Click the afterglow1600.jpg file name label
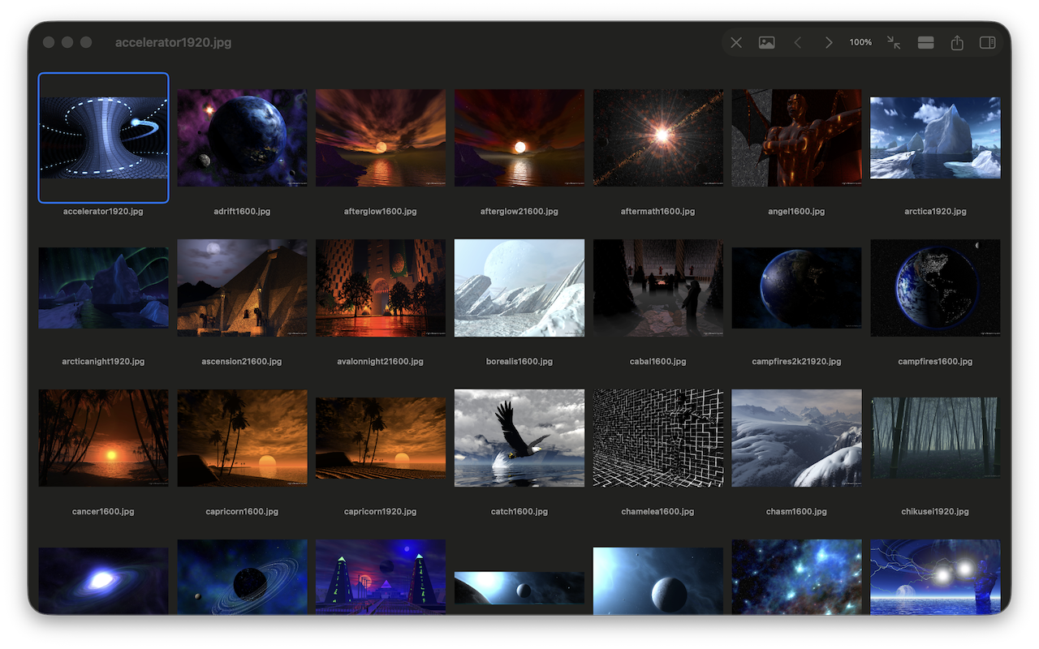 [x=381, y=211]
